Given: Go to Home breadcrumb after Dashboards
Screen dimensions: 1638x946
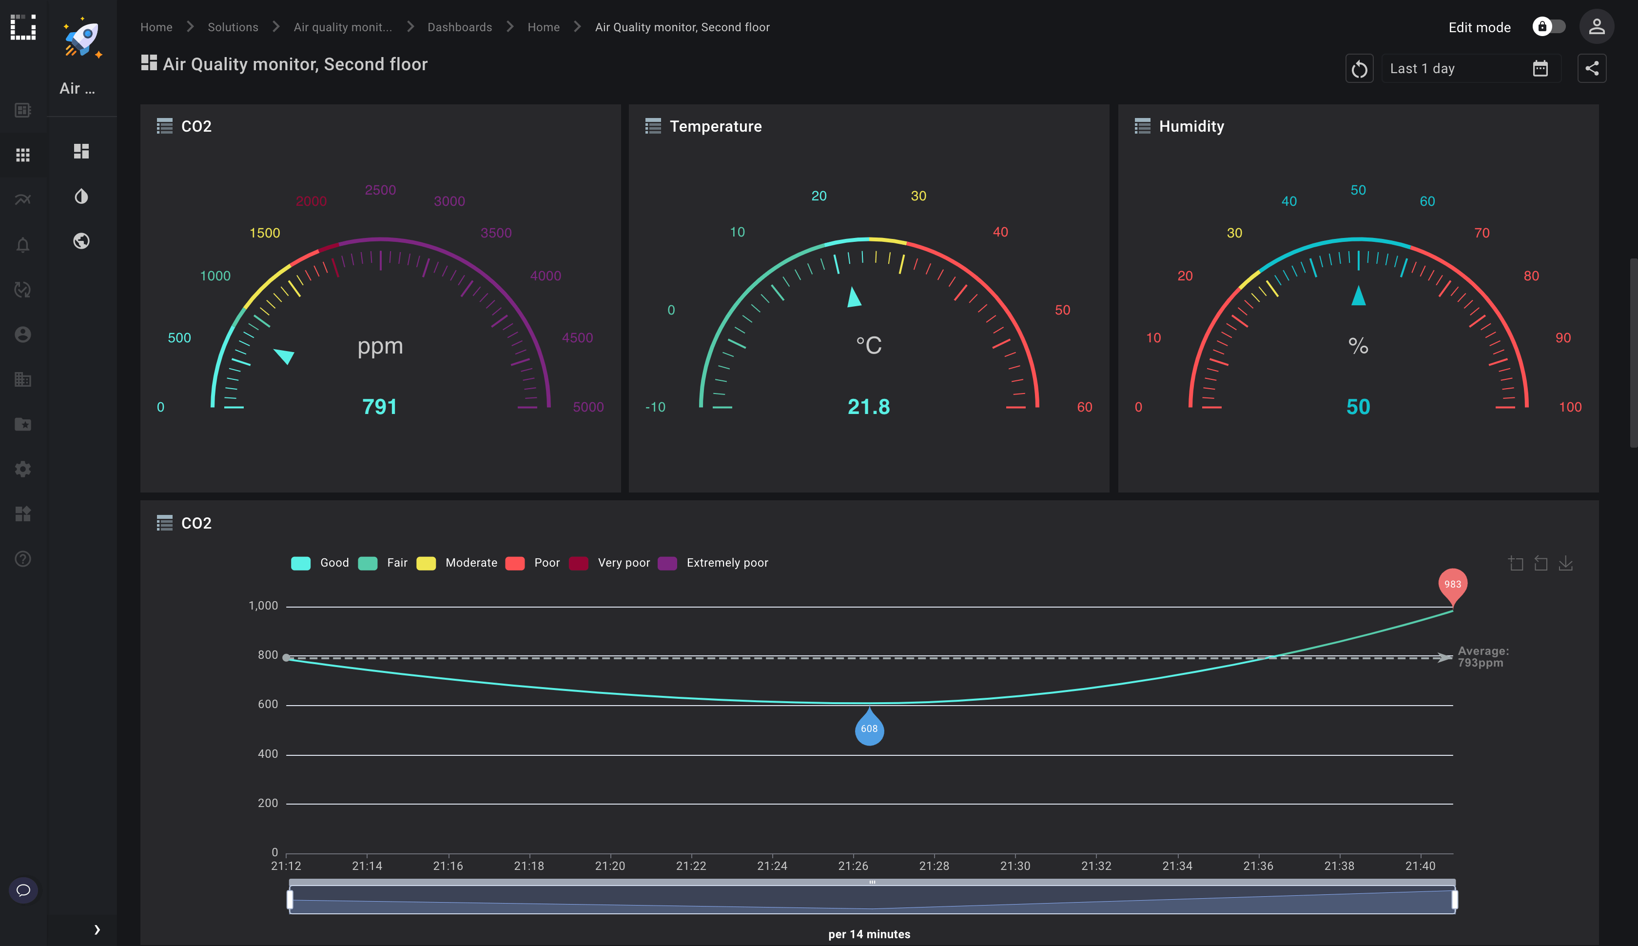Looking at the screenshot, I should (x=544, y=27).
